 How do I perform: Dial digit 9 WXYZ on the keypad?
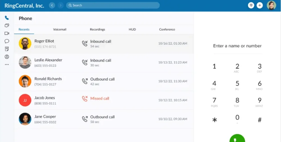259,102
